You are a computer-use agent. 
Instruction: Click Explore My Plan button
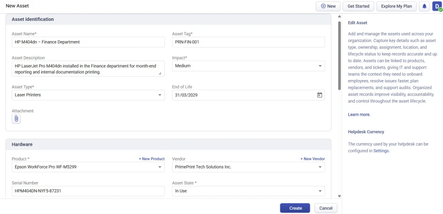396,6
